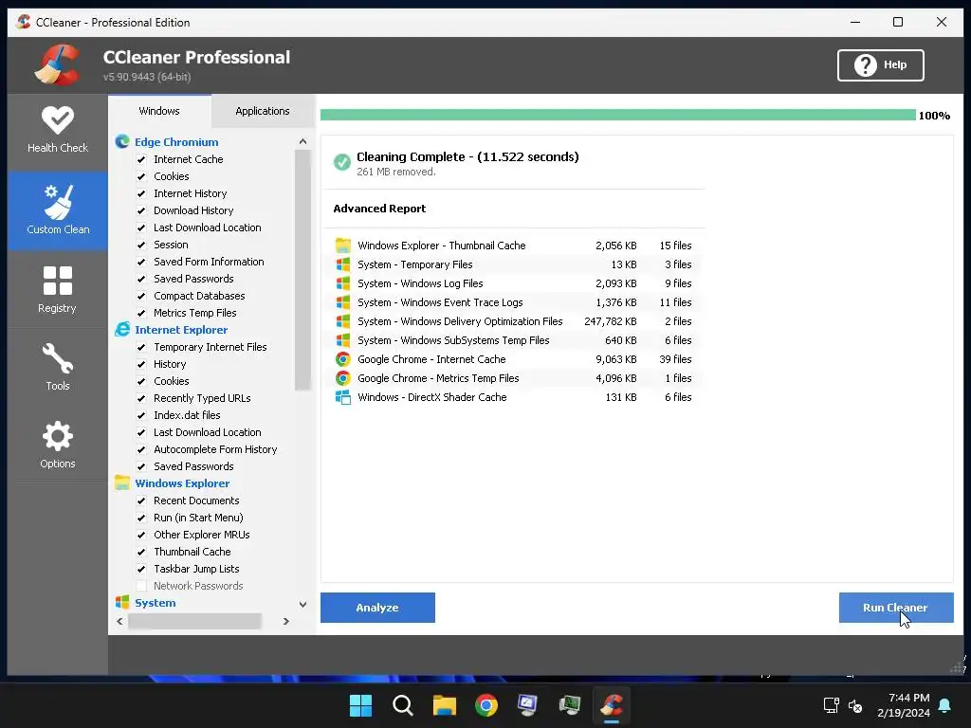Open the Registry section
971x728 pixels.
(x=58, y=289)
